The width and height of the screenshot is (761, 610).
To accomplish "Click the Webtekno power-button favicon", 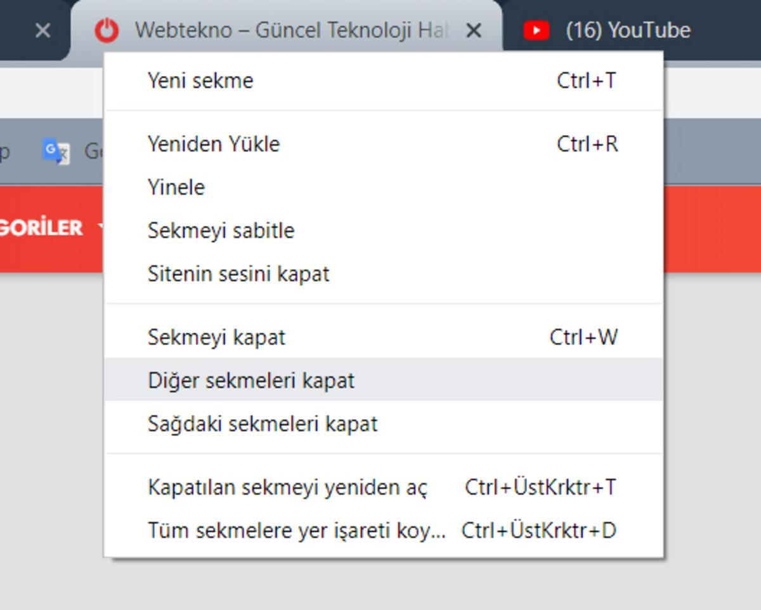I will (x=108, y=30).
